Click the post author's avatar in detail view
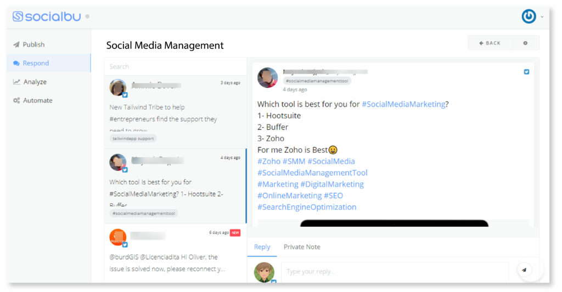 [267, 77]
